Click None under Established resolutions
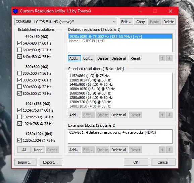 (38, 150)
